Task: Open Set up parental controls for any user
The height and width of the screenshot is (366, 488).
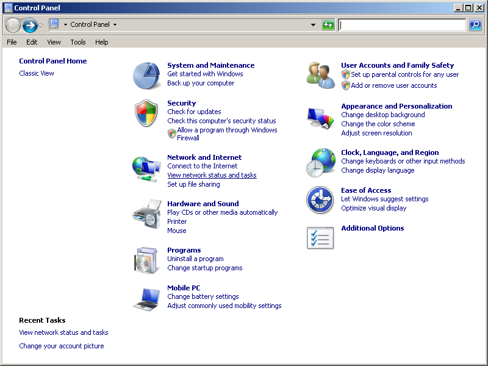Action: 405,74
